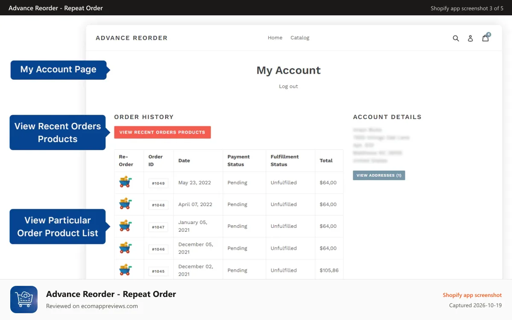This screenshot has height=320, width=512.
Task: Open order #1048 link
Action: click(158, 205)
